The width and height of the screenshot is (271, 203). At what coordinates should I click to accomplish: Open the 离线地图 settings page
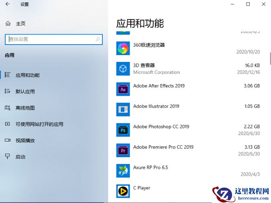point(25,108)
